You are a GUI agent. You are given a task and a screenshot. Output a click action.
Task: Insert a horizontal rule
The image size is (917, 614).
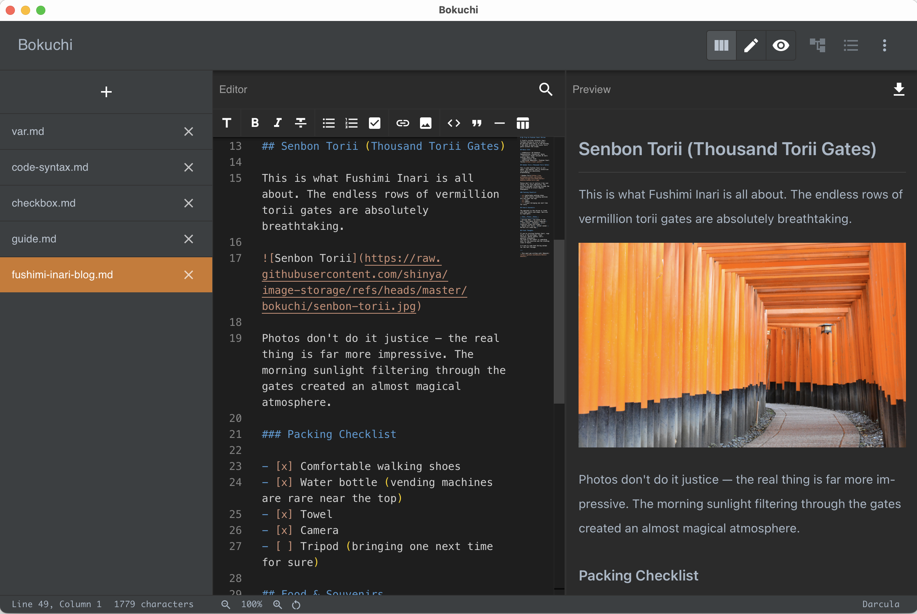point(500,123)
